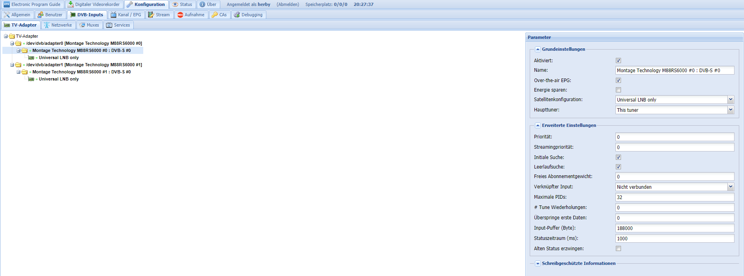Click the Speicherplatz 0/0/0 status text
This screenshot has height=276, width=744.
326,4
